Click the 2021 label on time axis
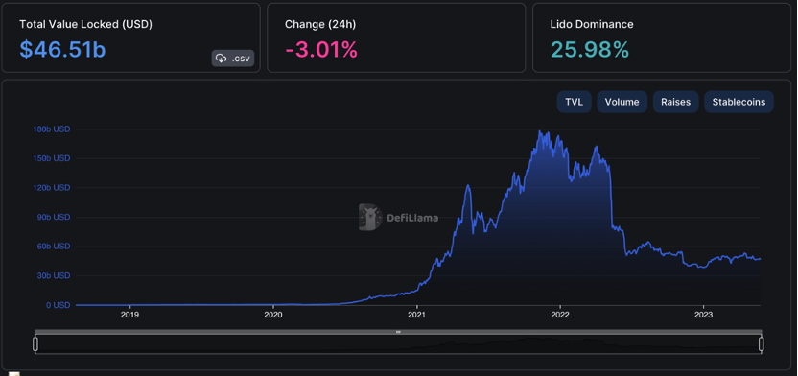Image resolution: width=798 pixels, height=376 pixels. [x=417, y=315]
